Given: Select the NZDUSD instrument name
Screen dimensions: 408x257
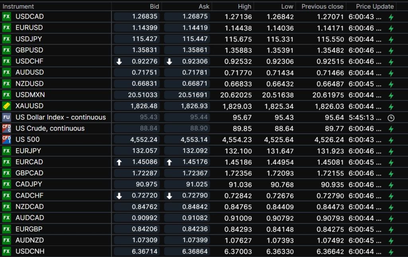Looking at the screenshot, I should click(x=29, y=84).
